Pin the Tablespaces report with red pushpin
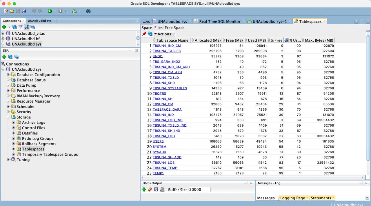 (144, 34)
